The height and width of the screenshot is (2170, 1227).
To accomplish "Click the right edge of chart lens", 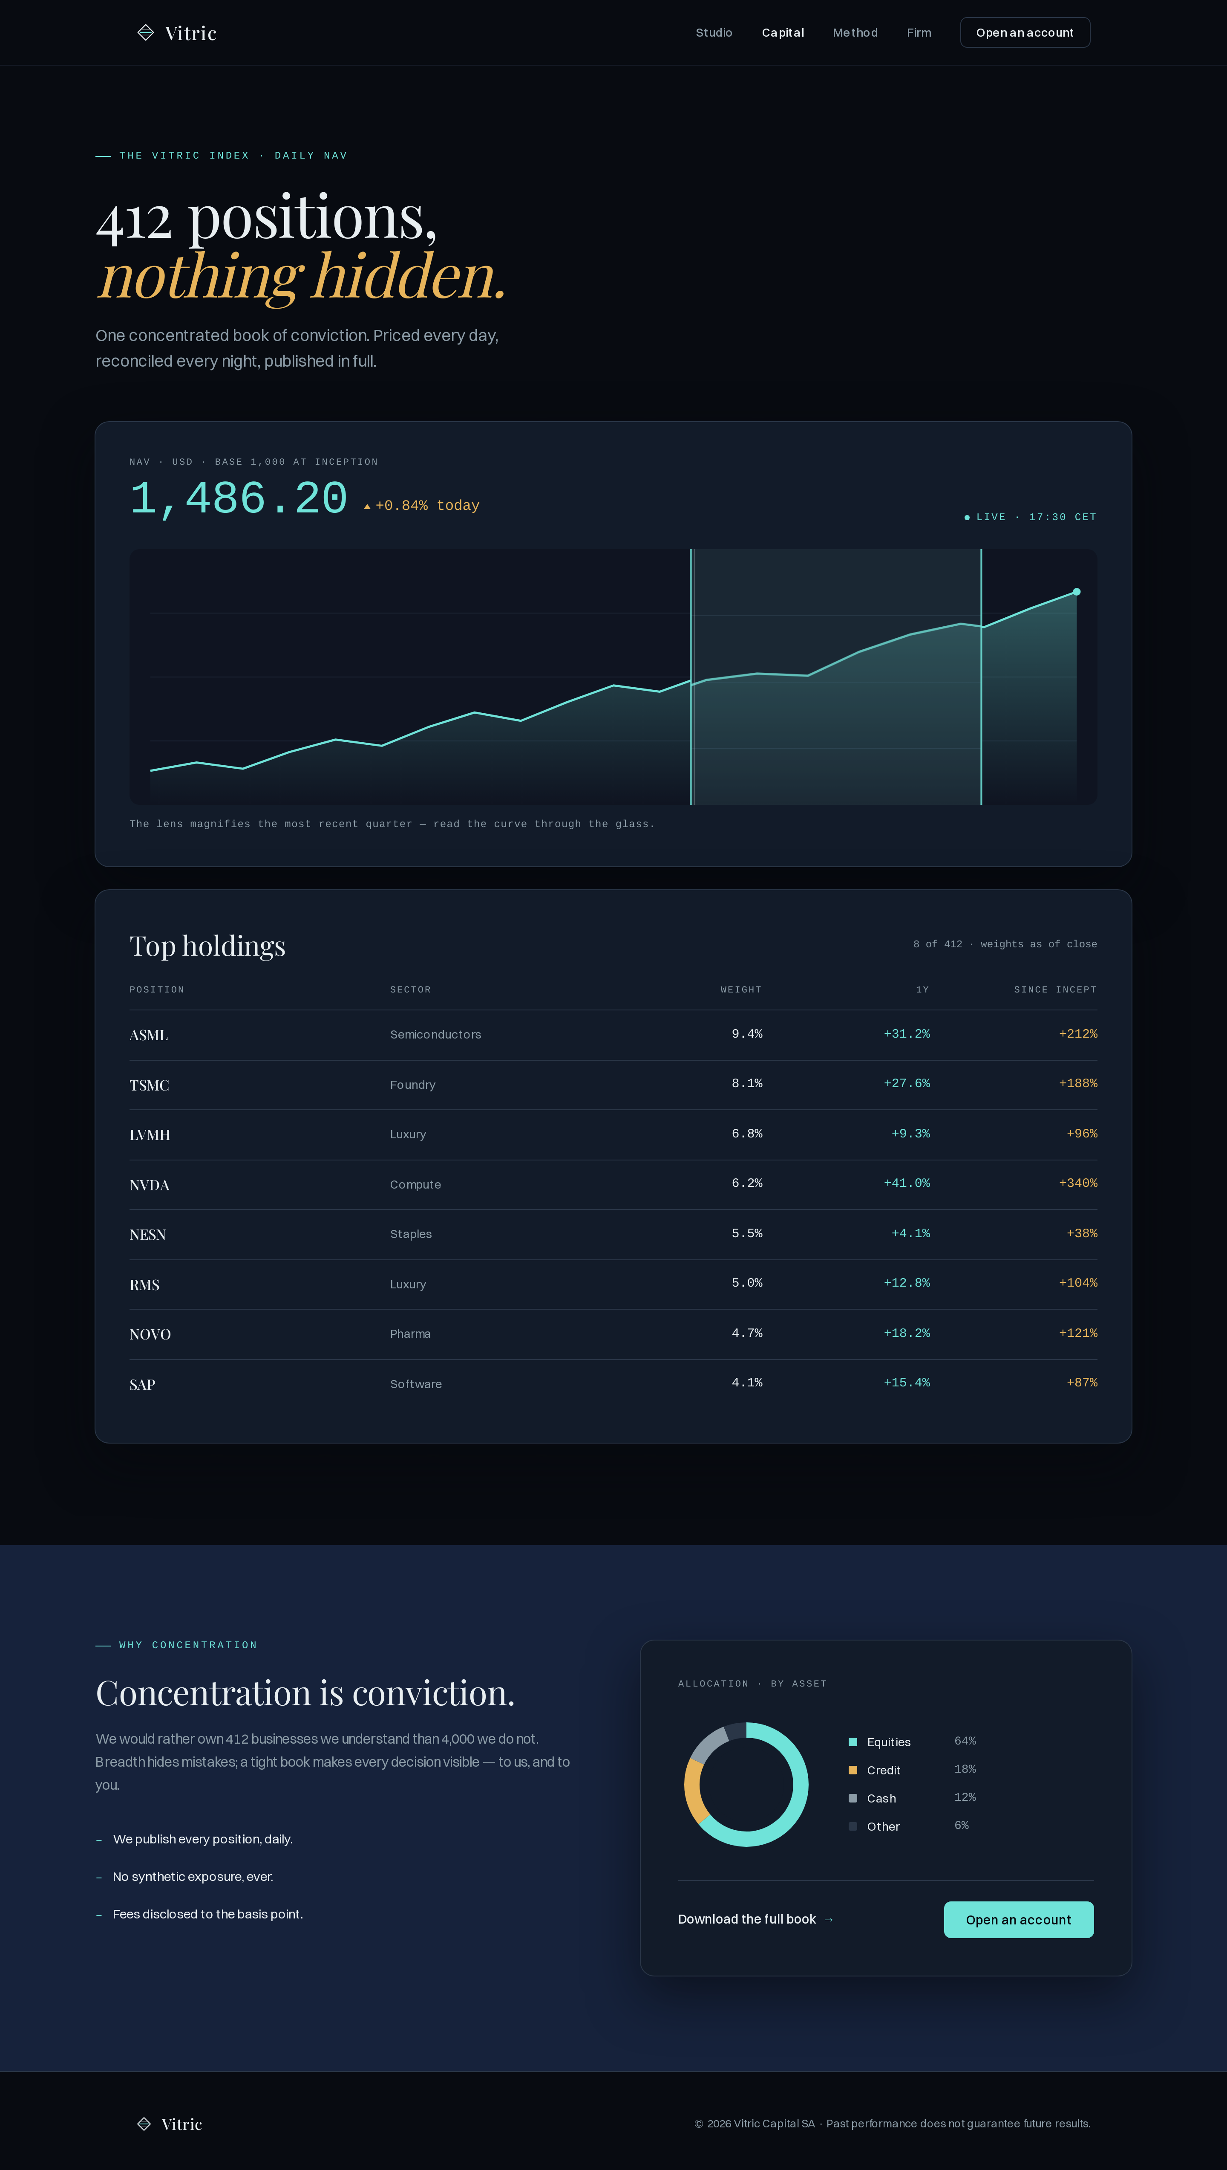I will [x=981, y=677].
